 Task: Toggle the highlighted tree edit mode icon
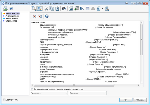(39, 8)
